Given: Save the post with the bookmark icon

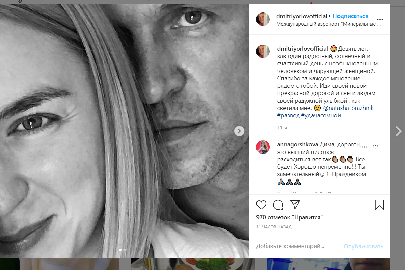Looking at the screenshot, I should (379, 205).
